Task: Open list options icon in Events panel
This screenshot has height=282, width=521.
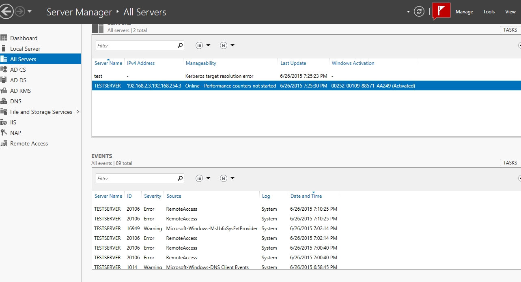Action: click(199, 178)
